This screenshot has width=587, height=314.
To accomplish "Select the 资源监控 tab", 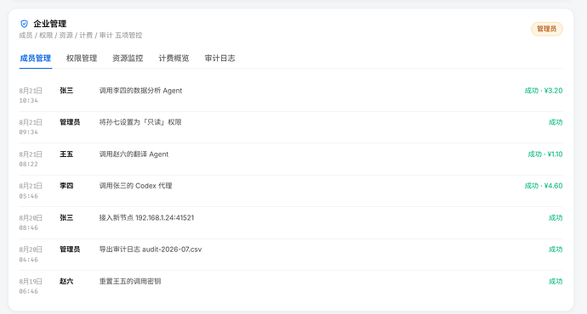I will (128, 59).
